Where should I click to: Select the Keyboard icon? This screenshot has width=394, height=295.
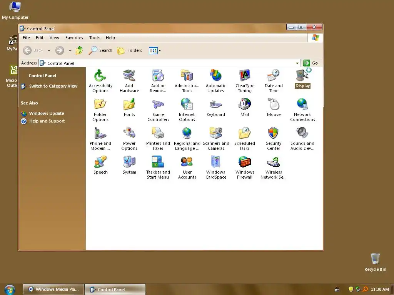tap(216, 108)
